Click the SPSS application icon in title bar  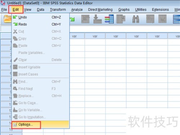pyautogui.click(x=3, y=3)
